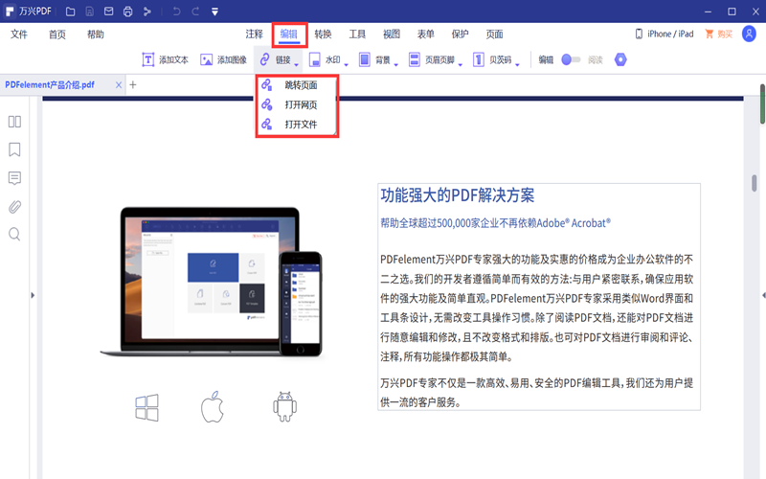Click the print icon in title bar
766x479 pixels.
tap(127, 11)
